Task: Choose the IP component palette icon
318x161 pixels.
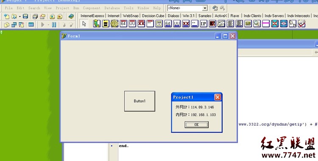Action: 204,24
